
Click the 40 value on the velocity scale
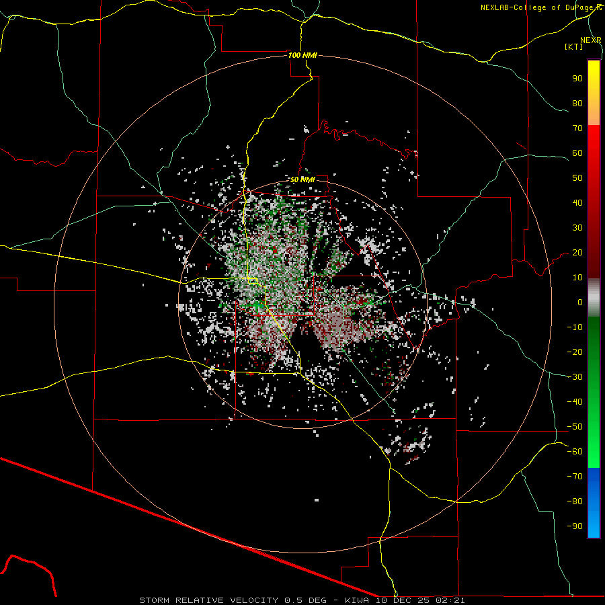point(577,202)
